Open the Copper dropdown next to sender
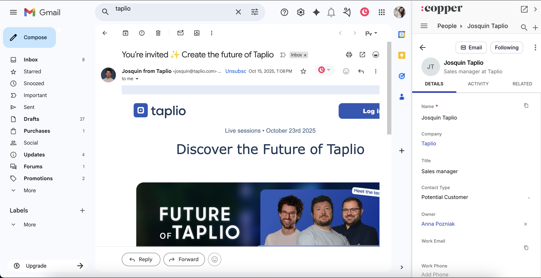 tap(329, 70)
